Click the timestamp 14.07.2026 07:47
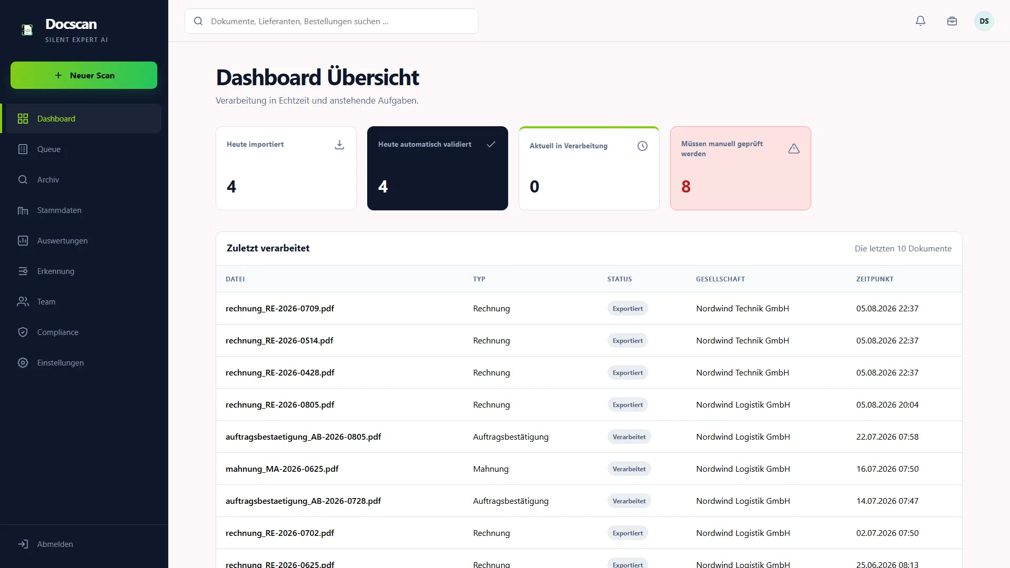Viewport: 1010px width, 568px height. click(887, 501)
